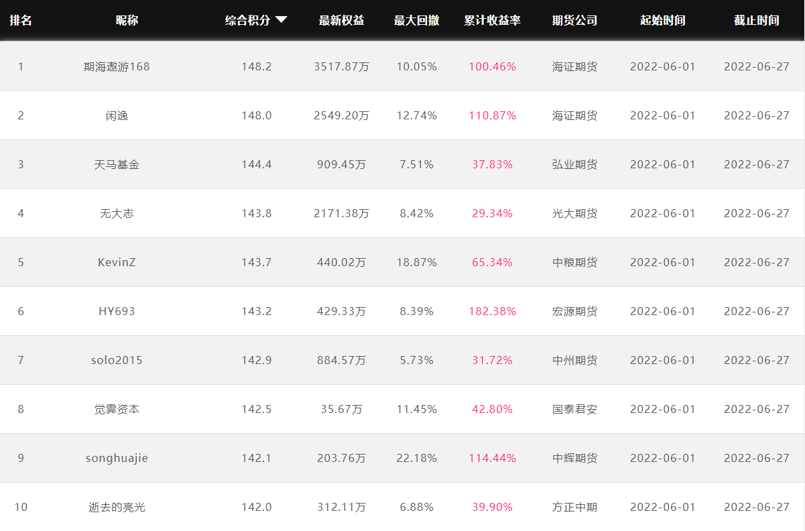Select score value 142.0
This screenshot has height=531, width=805.
[257, 507]
